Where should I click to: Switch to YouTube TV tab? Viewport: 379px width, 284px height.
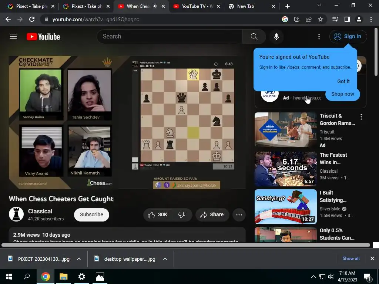tap(197, 6)
